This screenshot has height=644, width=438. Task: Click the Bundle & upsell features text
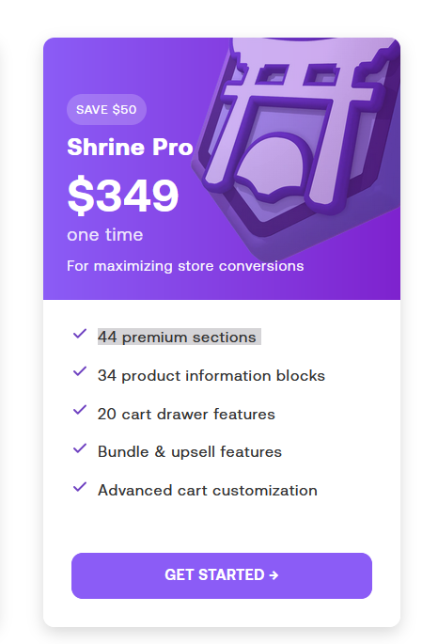point(190,452)
